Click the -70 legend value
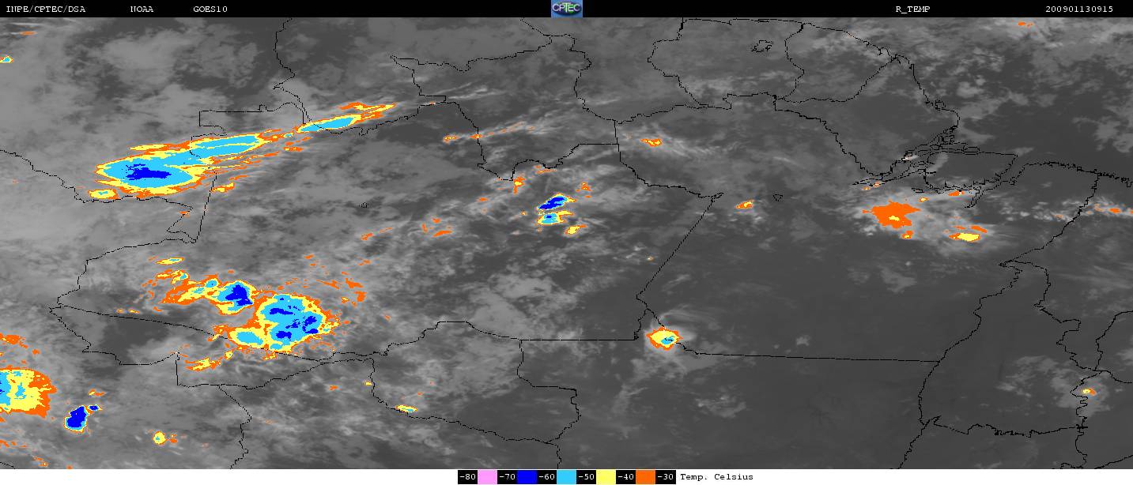Image resolution: width=1133 pixels, height=485 pixels. pyautogui.click(x=507, y=477)
